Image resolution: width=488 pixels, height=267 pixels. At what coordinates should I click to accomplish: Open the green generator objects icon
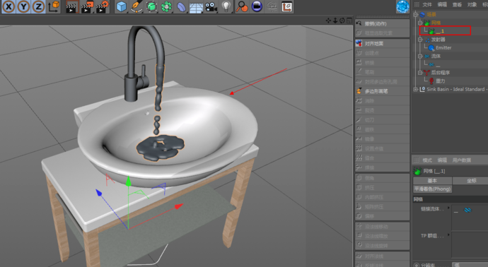151,6
